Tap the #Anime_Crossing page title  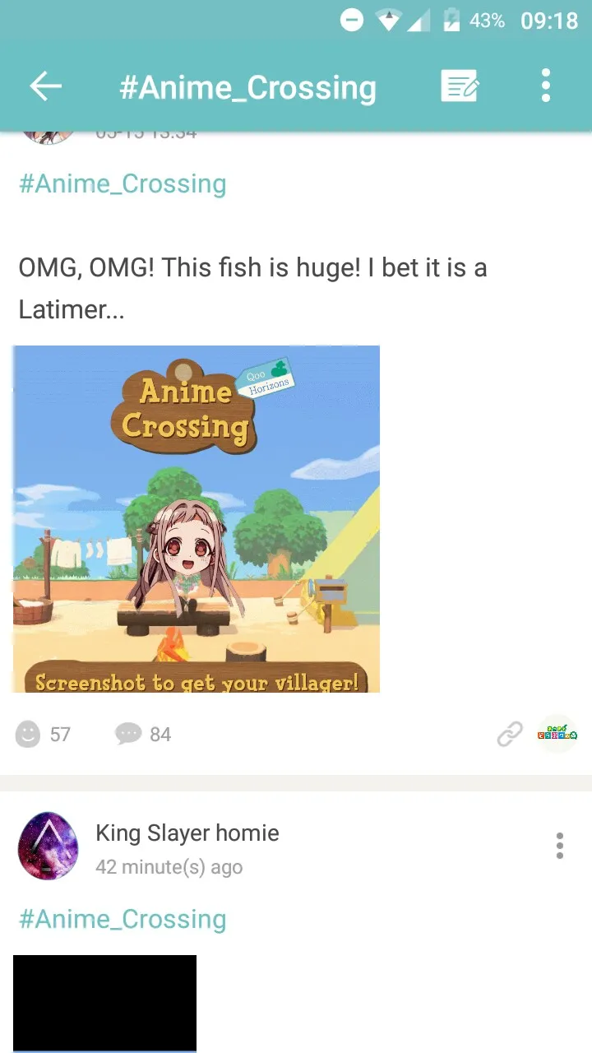(x=247, y=87)
